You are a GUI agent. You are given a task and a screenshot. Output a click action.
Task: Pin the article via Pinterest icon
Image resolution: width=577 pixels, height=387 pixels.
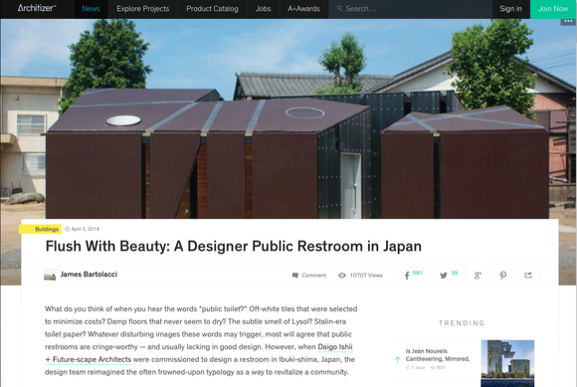[x=502, y=276]
